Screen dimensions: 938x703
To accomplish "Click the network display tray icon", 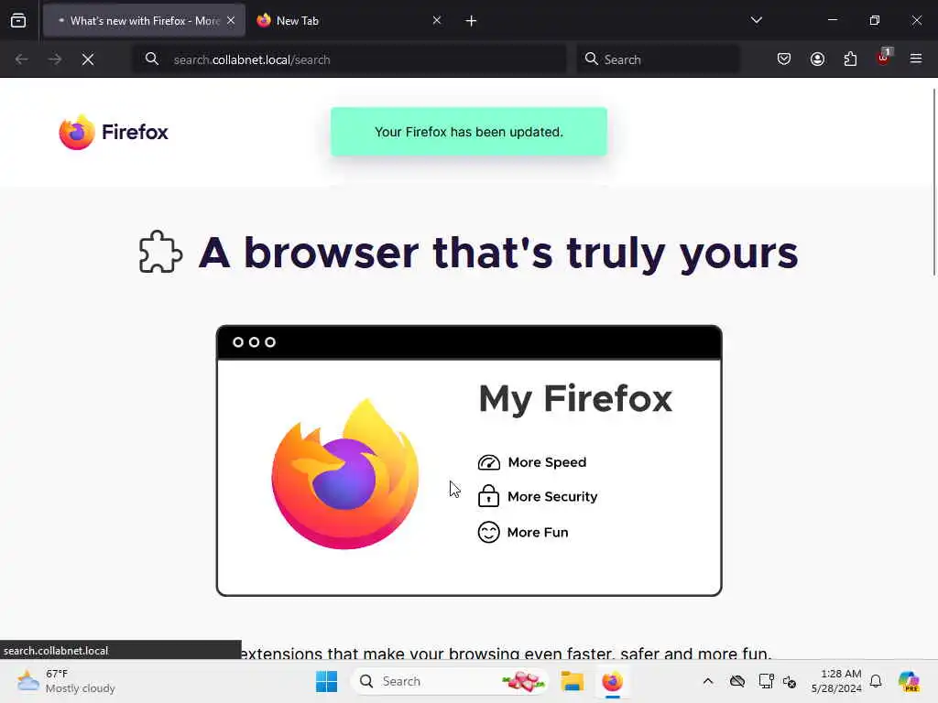I will click(x=766, y=681).
